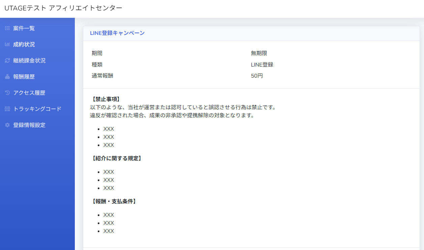Navigate to 登録情報設定
This screenshot has height=250, width=424.
tap(29, 125)
